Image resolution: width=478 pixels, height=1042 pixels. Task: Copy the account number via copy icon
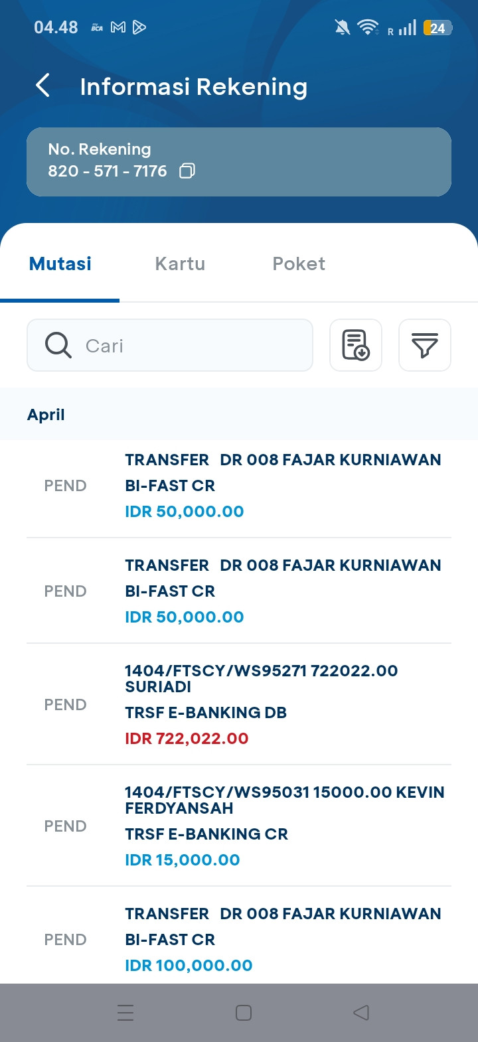pos(187,171)
